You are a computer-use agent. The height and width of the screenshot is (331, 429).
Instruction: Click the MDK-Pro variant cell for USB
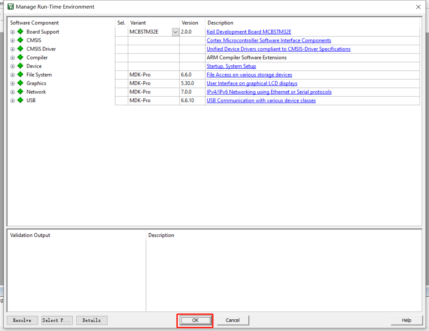click(x=154, y=100)
